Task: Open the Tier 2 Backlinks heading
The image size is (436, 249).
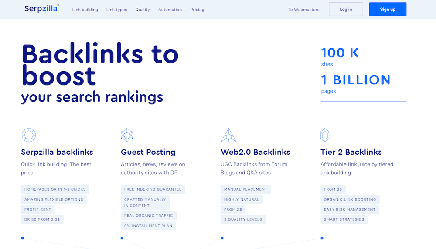Action: (x=351, y=152)
